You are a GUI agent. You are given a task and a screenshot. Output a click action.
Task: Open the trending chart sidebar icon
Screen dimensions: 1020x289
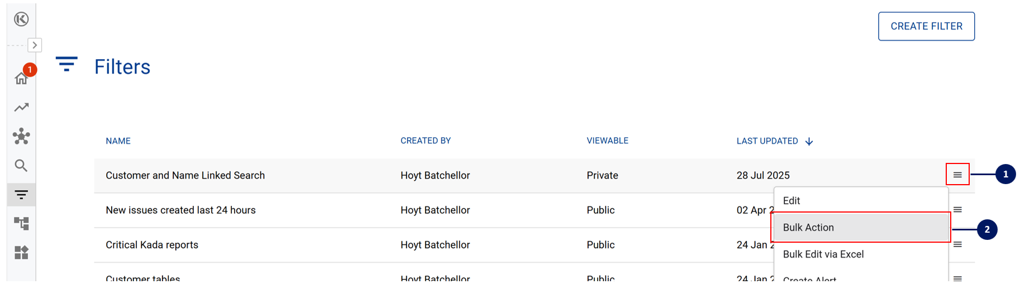pos(21,107)
